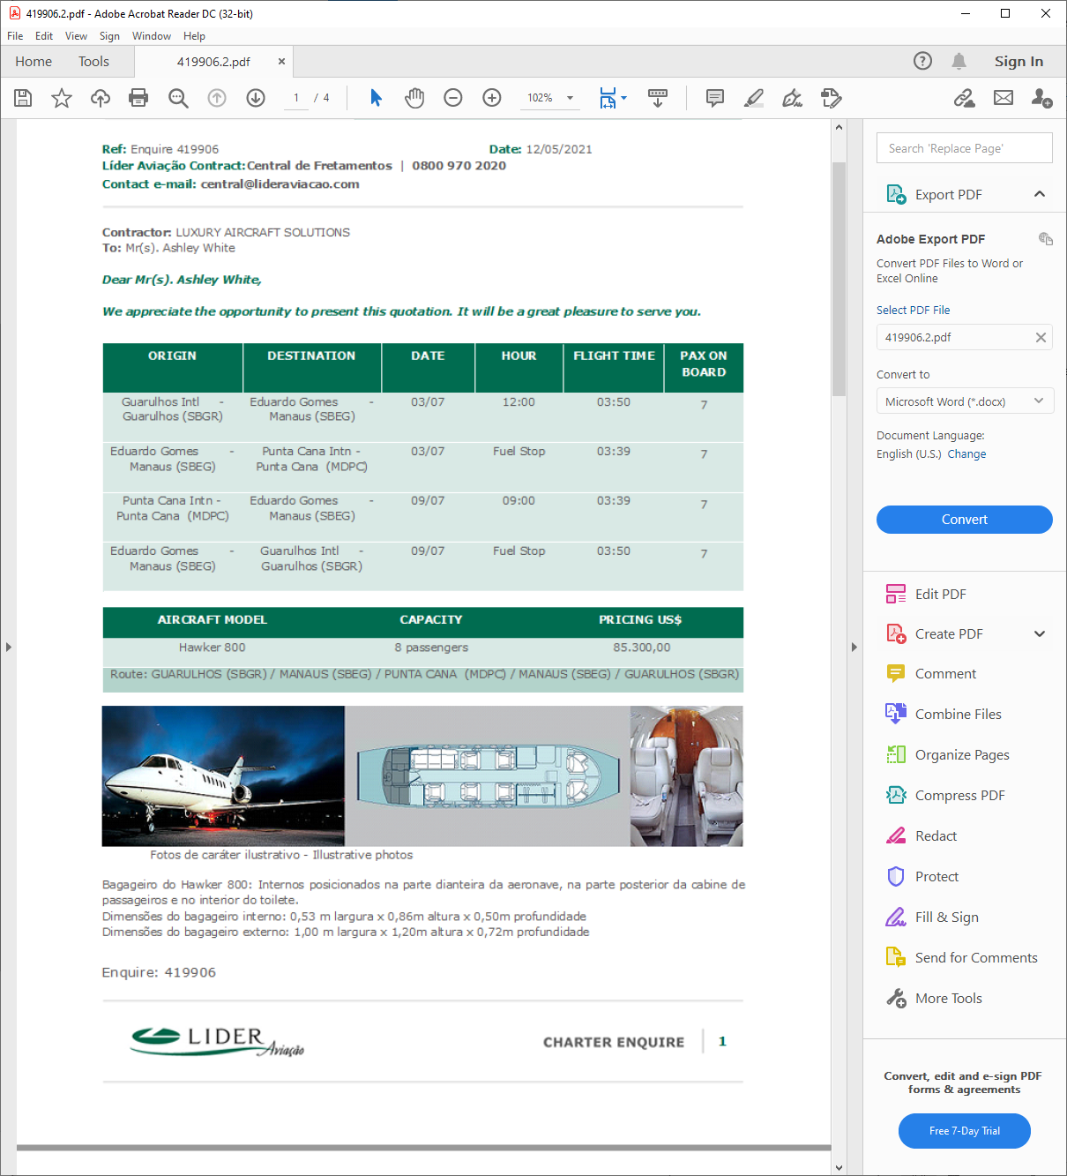The width and height of the screenshot is (1067, 1176).
Task: Open the Help question mark icon
Action: pos(922,61)
